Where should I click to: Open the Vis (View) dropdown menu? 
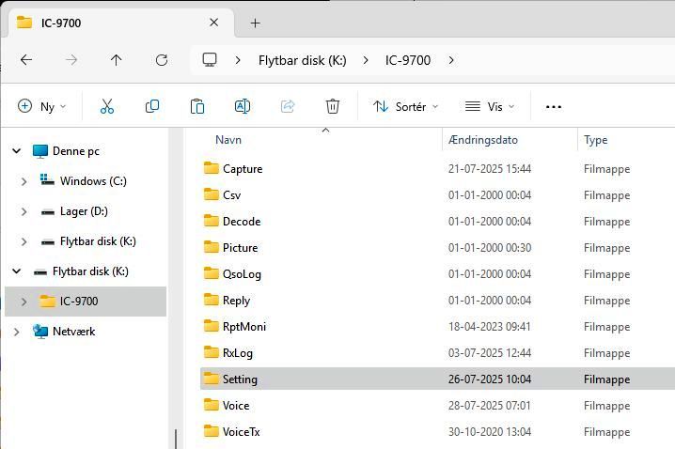point(490,106)
